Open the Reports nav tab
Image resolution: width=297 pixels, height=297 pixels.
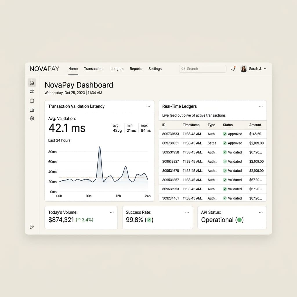pos(136,68)
